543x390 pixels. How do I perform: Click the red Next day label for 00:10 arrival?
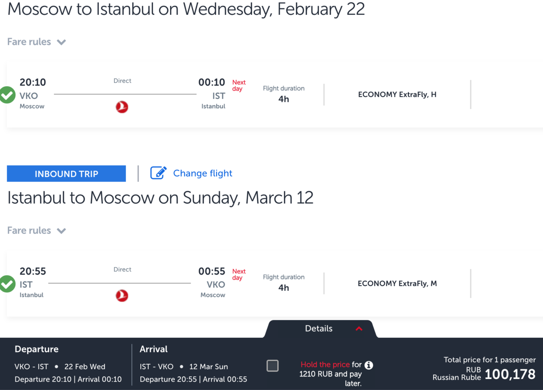[x=239, y=86]
